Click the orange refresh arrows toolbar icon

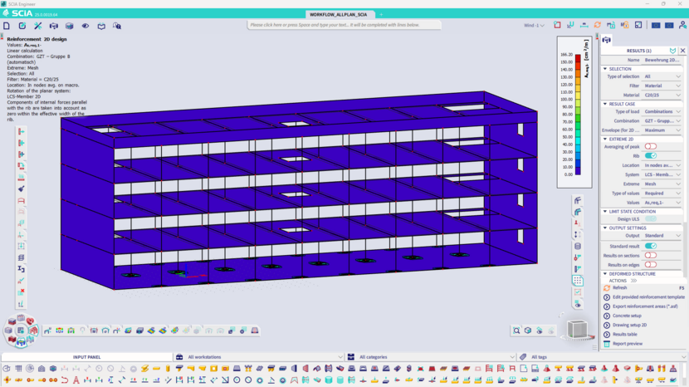point(597,26)
